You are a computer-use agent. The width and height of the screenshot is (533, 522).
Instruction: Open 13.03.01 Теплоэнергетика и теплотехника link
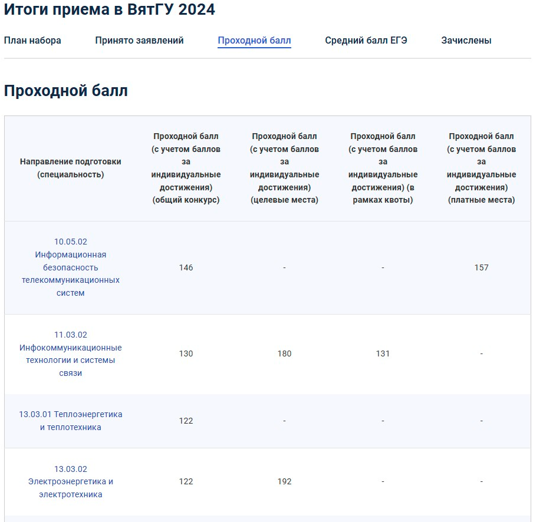(71, 421)
